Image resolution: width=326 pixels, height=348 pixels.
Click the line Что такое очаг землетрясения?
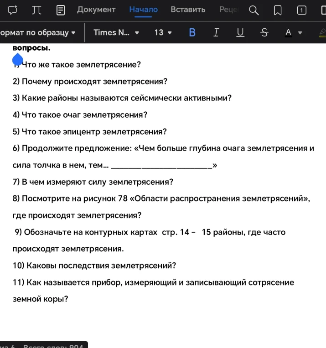point(84,115)
